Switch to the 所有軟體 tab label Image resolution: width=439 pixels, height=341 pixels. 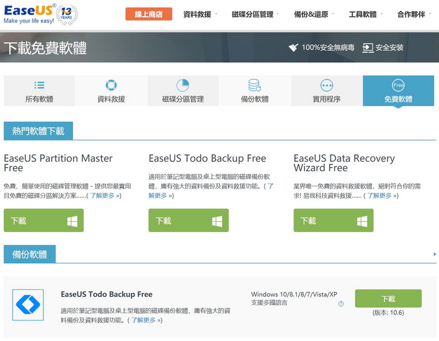click(x=39, y=99)
